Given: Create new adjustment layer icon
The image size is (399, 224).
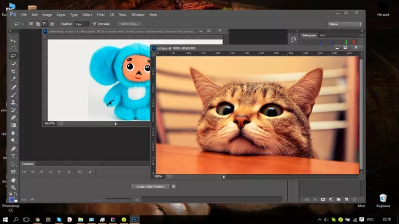Looking at the screenshot, I should pyautogui.click(x=331, y=200).
